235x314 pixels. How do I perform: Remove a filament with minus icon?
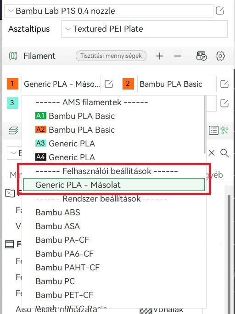point(177,56)
